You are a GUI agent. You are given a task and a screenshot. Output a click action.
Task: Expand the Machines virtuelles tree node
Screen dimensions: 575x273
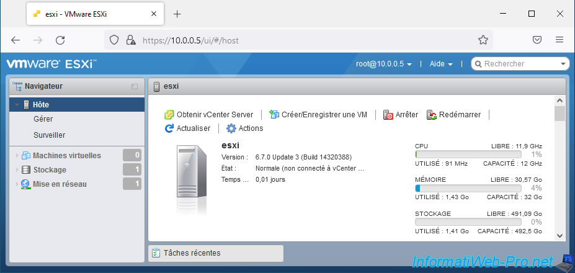pos(17,156)
